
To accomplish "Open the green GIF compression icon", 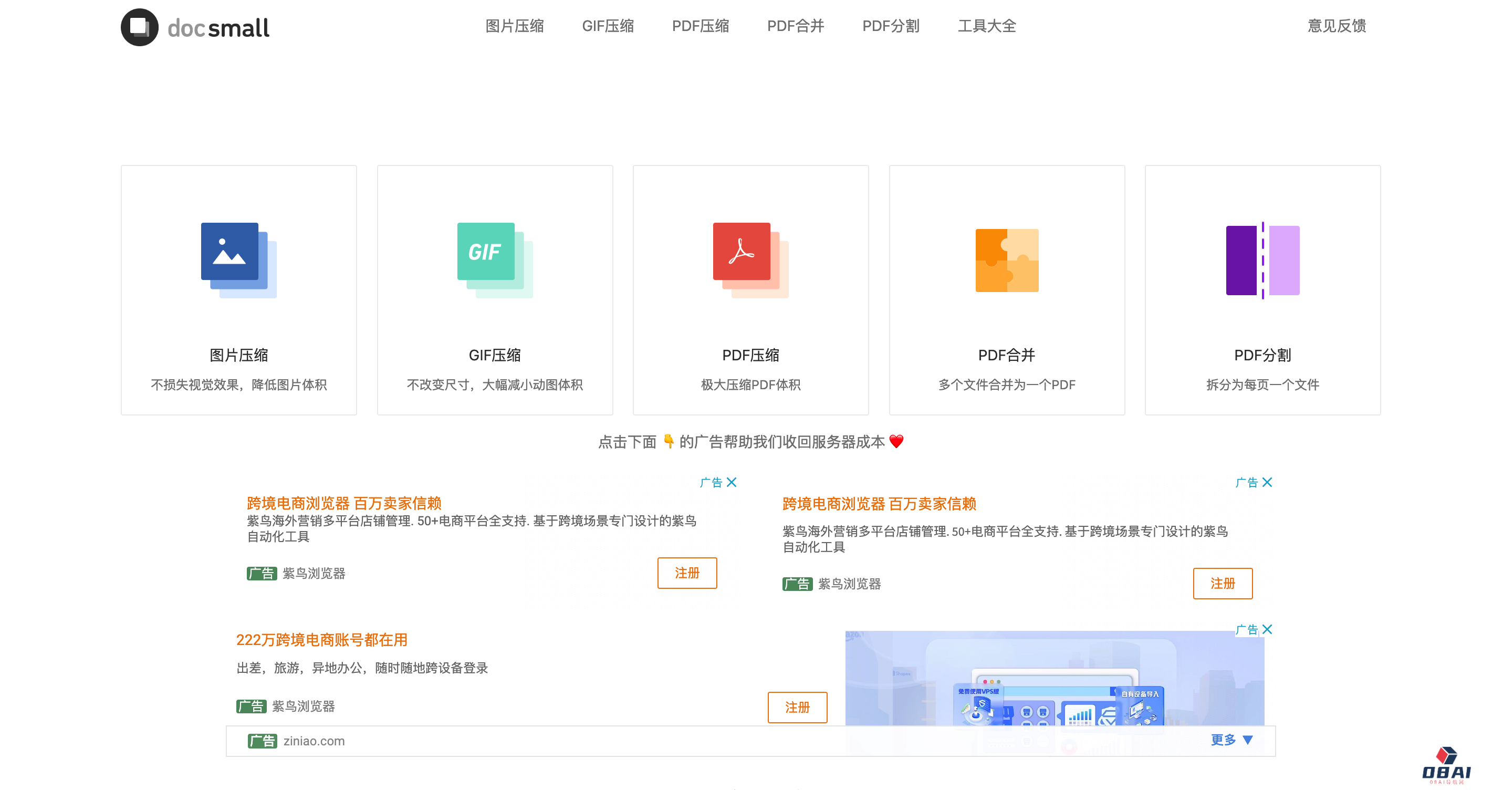I will tap(494, 259).
